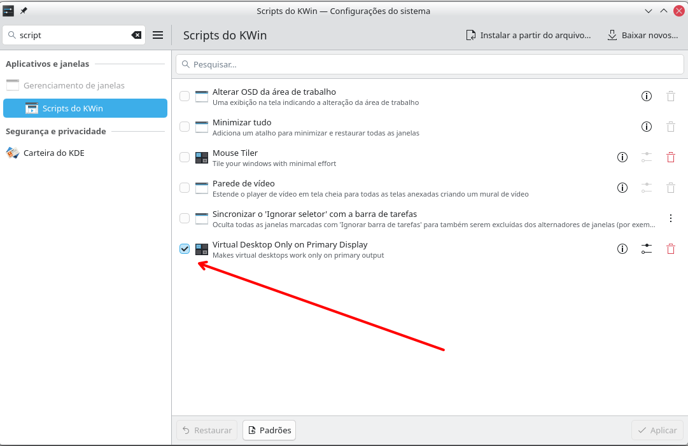Show info about Minimizar tudo script

coord(646,127)
